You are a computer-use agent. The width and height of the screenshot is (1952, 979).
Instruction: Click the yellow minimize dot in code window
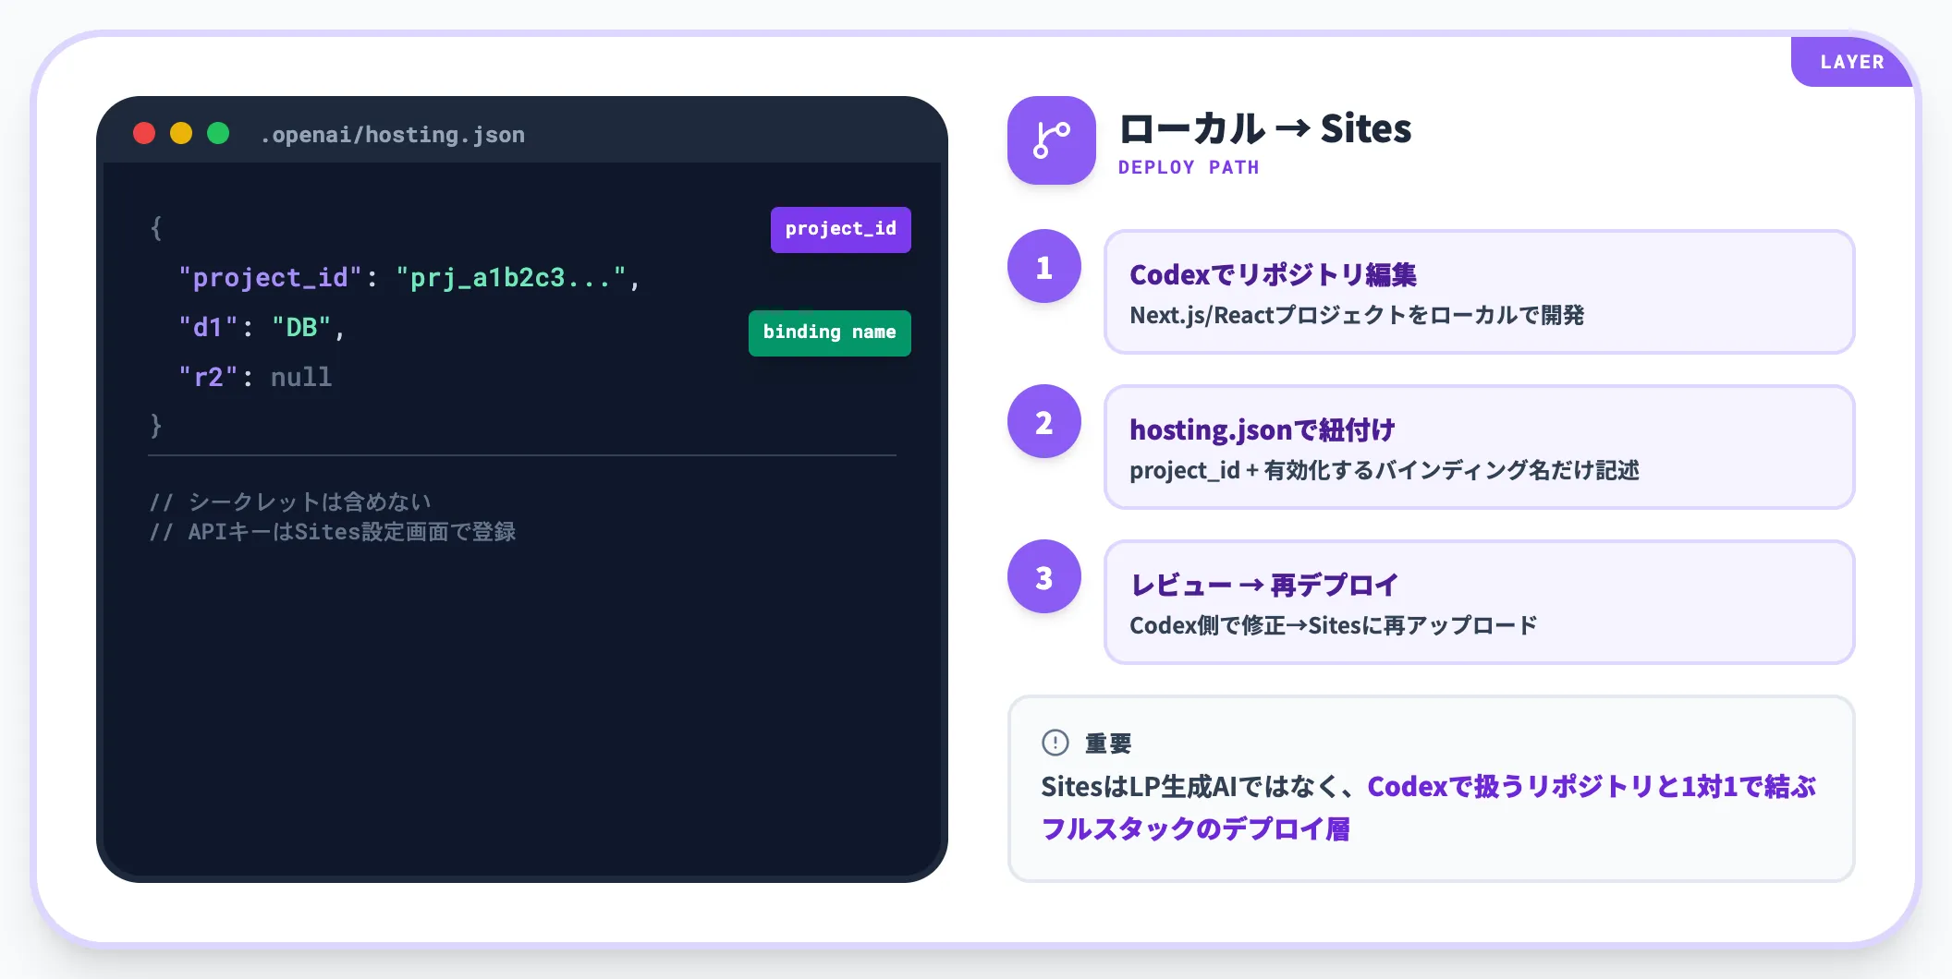coord(181,134)
